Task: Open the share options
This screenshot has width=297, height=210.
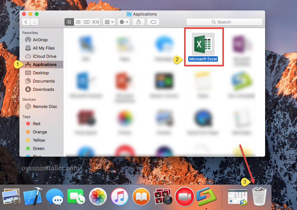Action: (x=138, y=22)
